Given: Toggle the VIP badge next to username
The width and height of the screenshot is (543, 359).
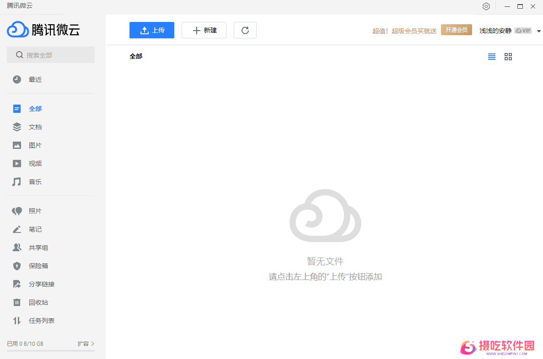Looking at the screenshot, I should pos(523,30).
